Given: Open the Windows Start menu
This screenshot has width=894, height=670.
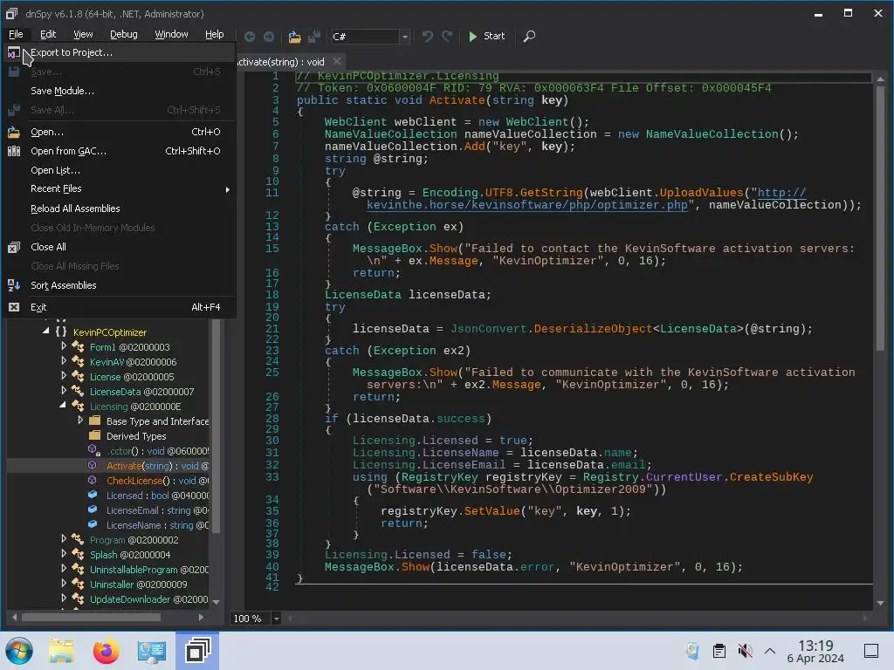Looking at the screenshot, I should [19, 651].
